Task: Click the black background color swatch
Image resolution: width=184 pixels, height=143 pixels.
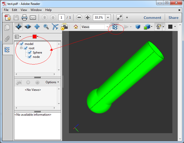Action: point(170,27)
